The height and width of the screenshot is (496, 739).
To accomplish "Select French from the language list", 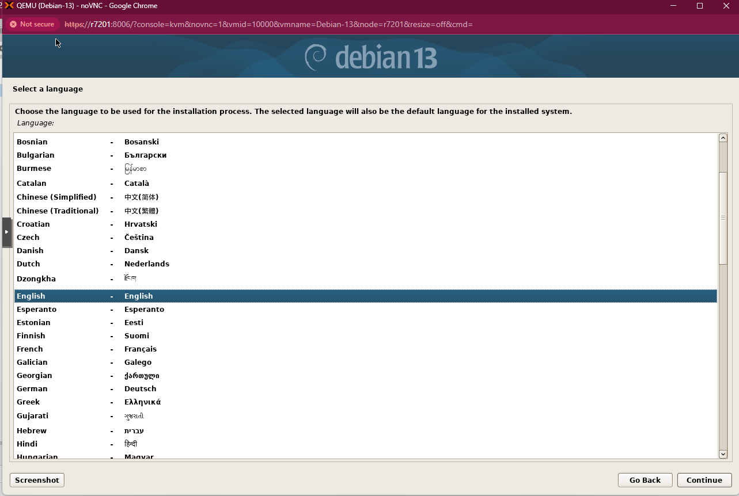I will pyautogui.click(x=30, y=349).
